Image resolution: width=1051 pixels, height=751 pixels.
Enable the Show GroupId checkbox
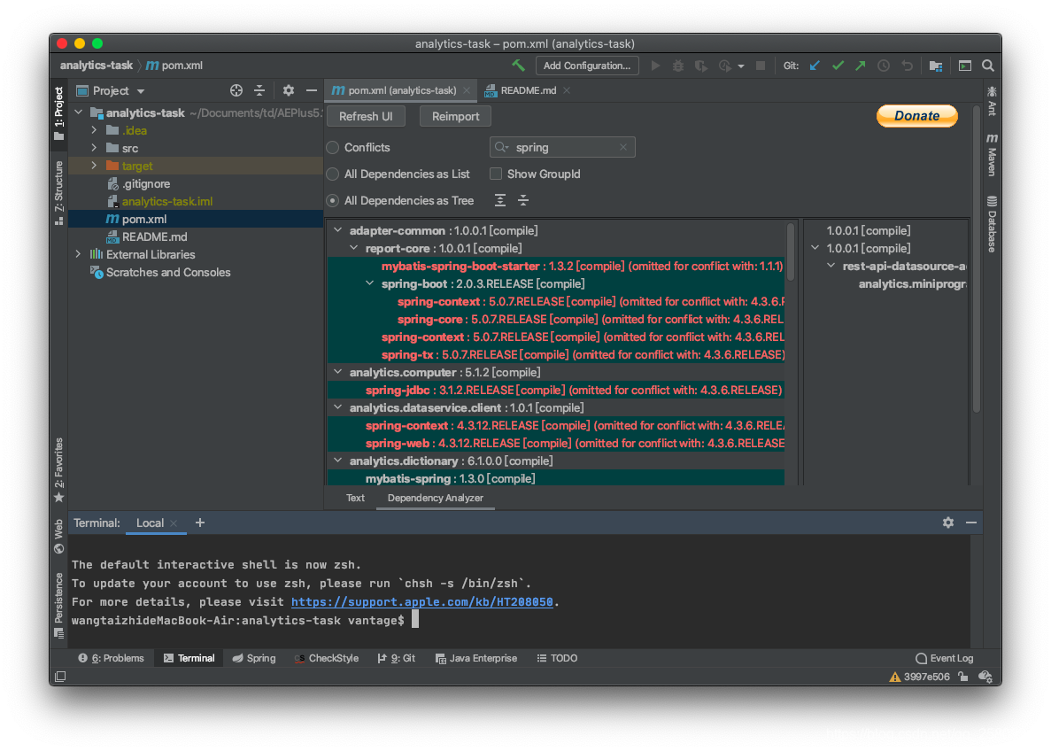(496, 174)
